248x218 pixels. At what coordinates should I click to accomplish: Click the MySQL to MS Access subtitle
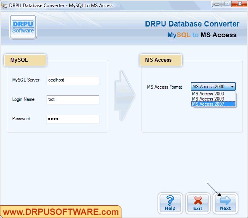202,35
